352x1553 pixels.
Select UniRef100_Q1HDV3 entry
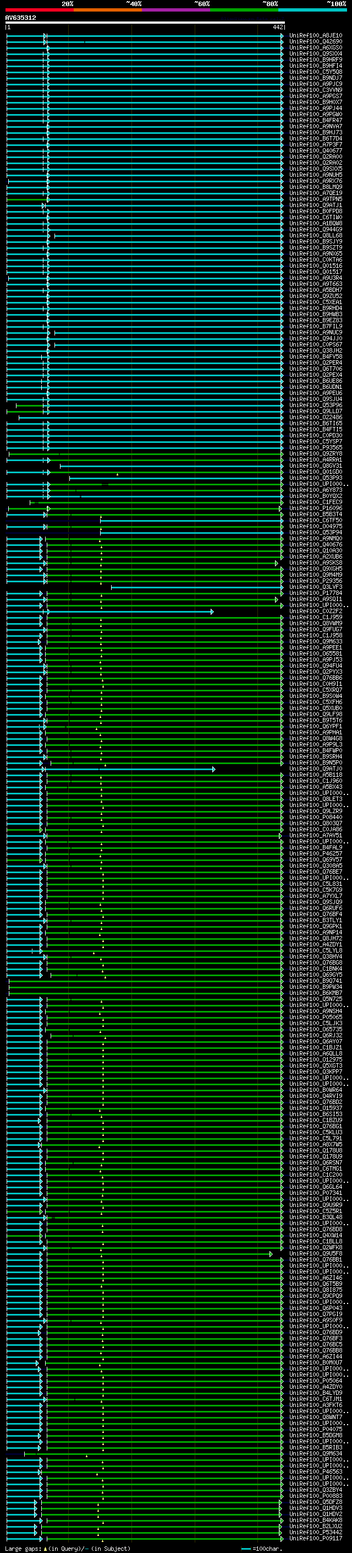point(316,1508)
